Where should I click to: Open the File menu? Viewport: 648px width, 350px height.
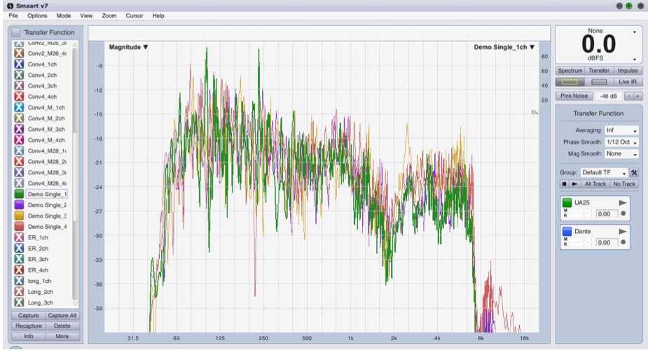13,15
